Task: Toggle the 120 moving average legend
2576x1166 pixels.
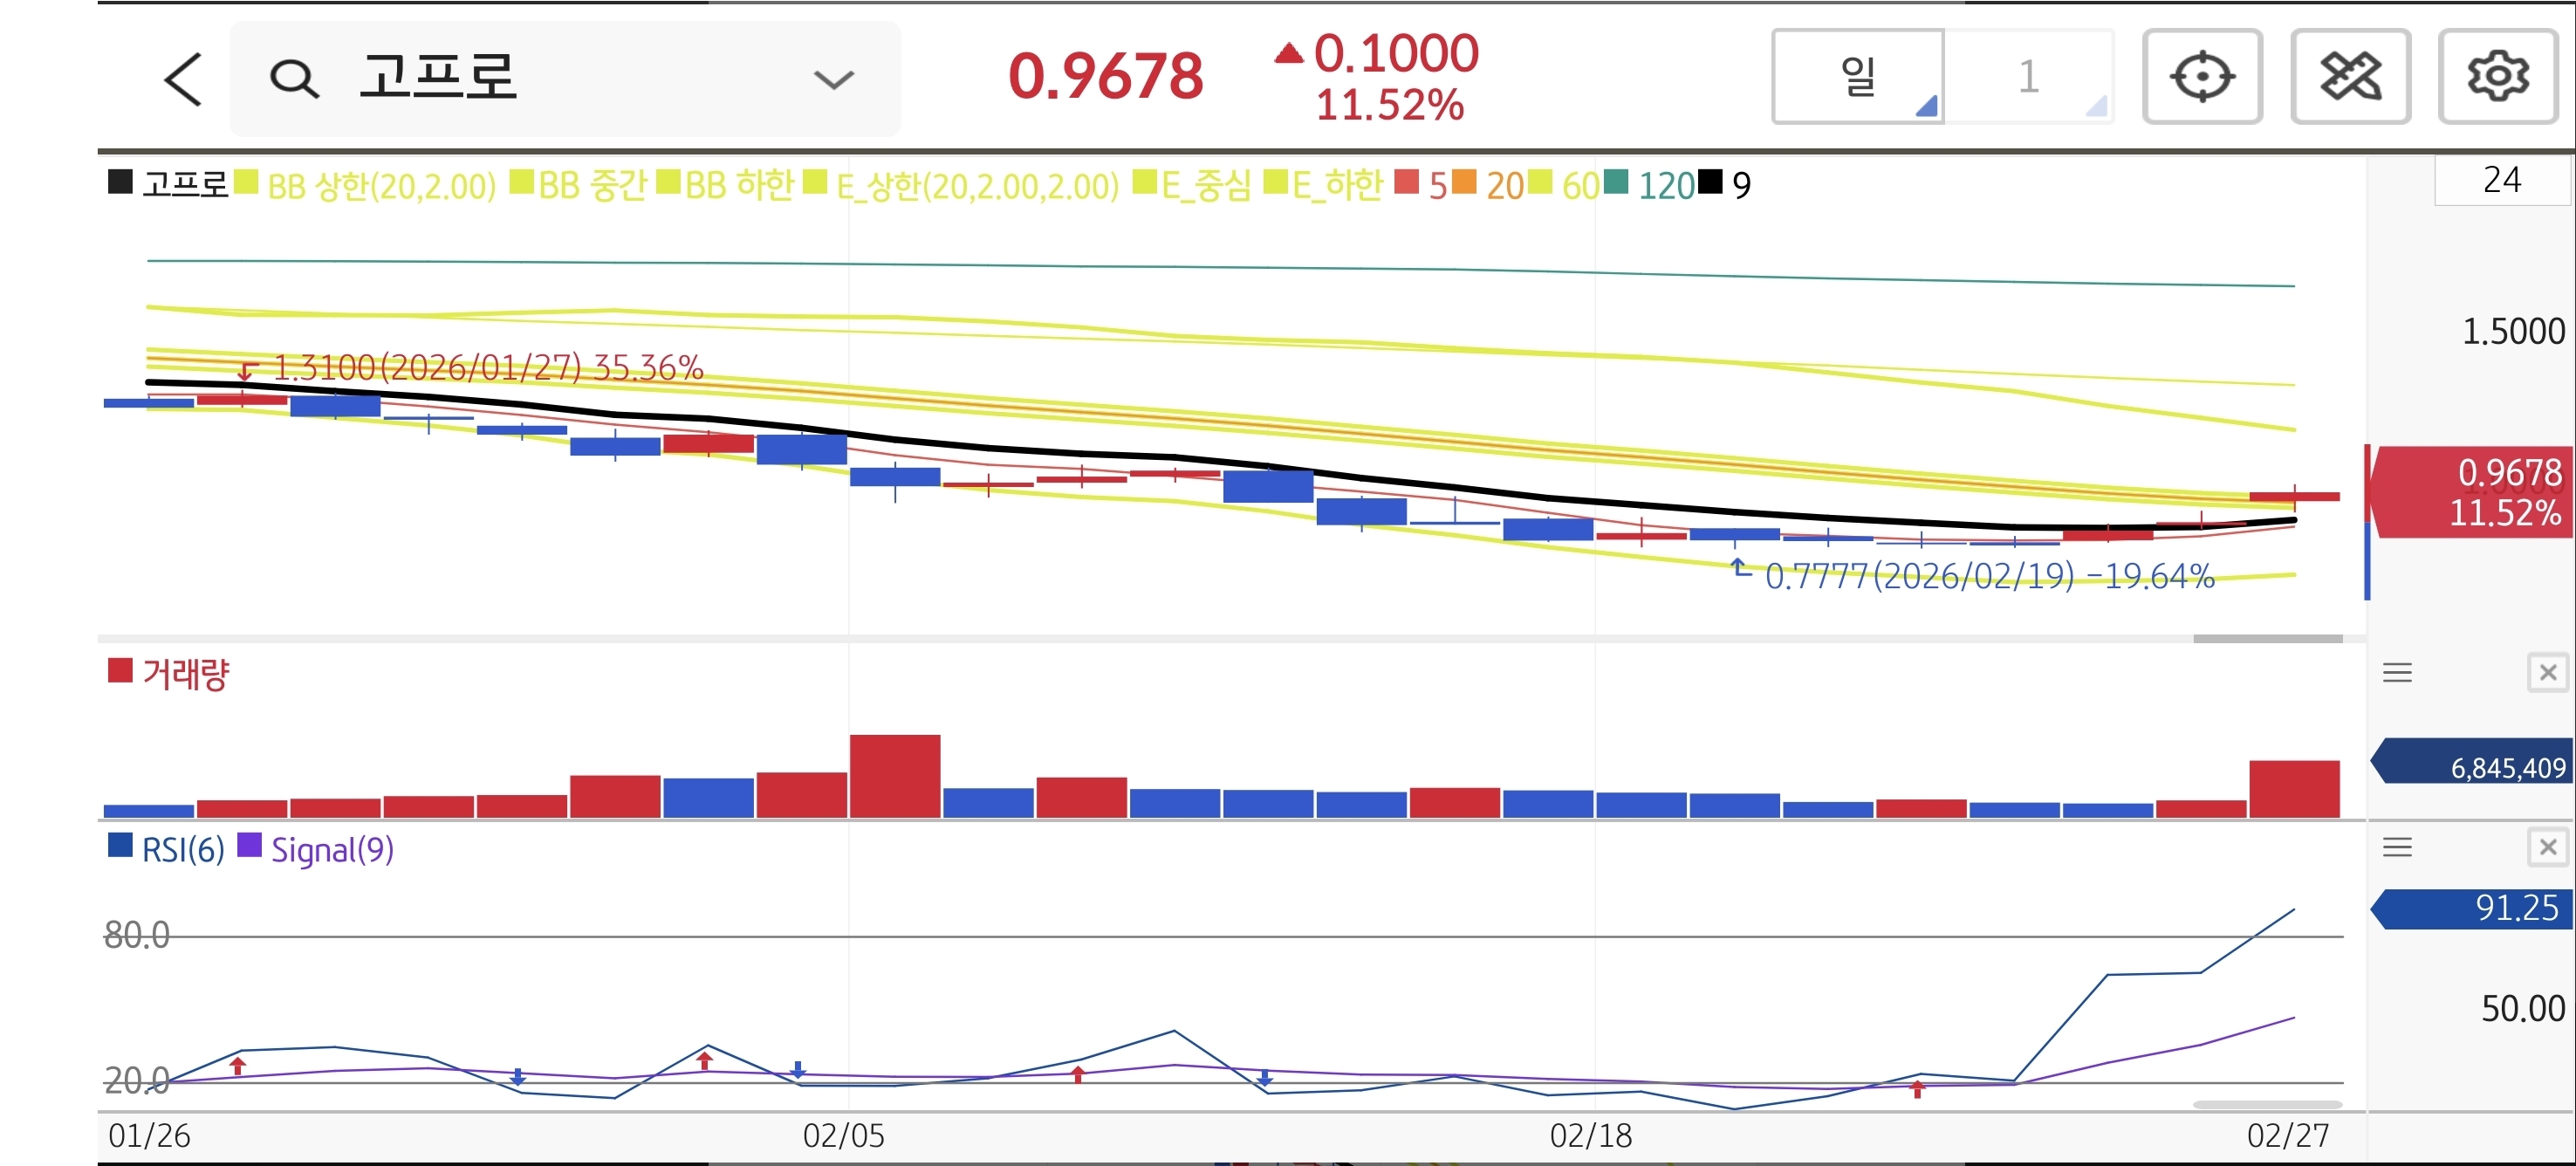Action: click(x=1664, y=185)
